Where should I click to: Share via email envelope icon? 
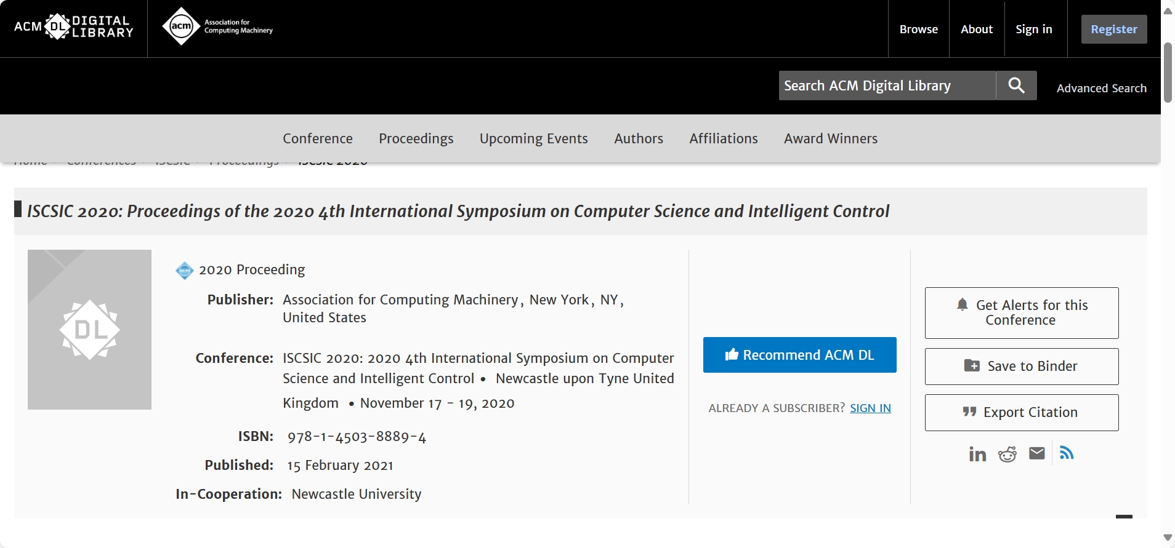pos(1037,454)
